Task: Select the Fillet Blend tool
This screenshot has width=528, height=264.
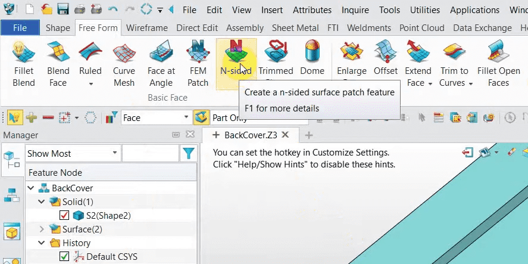Action: click(24, 64)
